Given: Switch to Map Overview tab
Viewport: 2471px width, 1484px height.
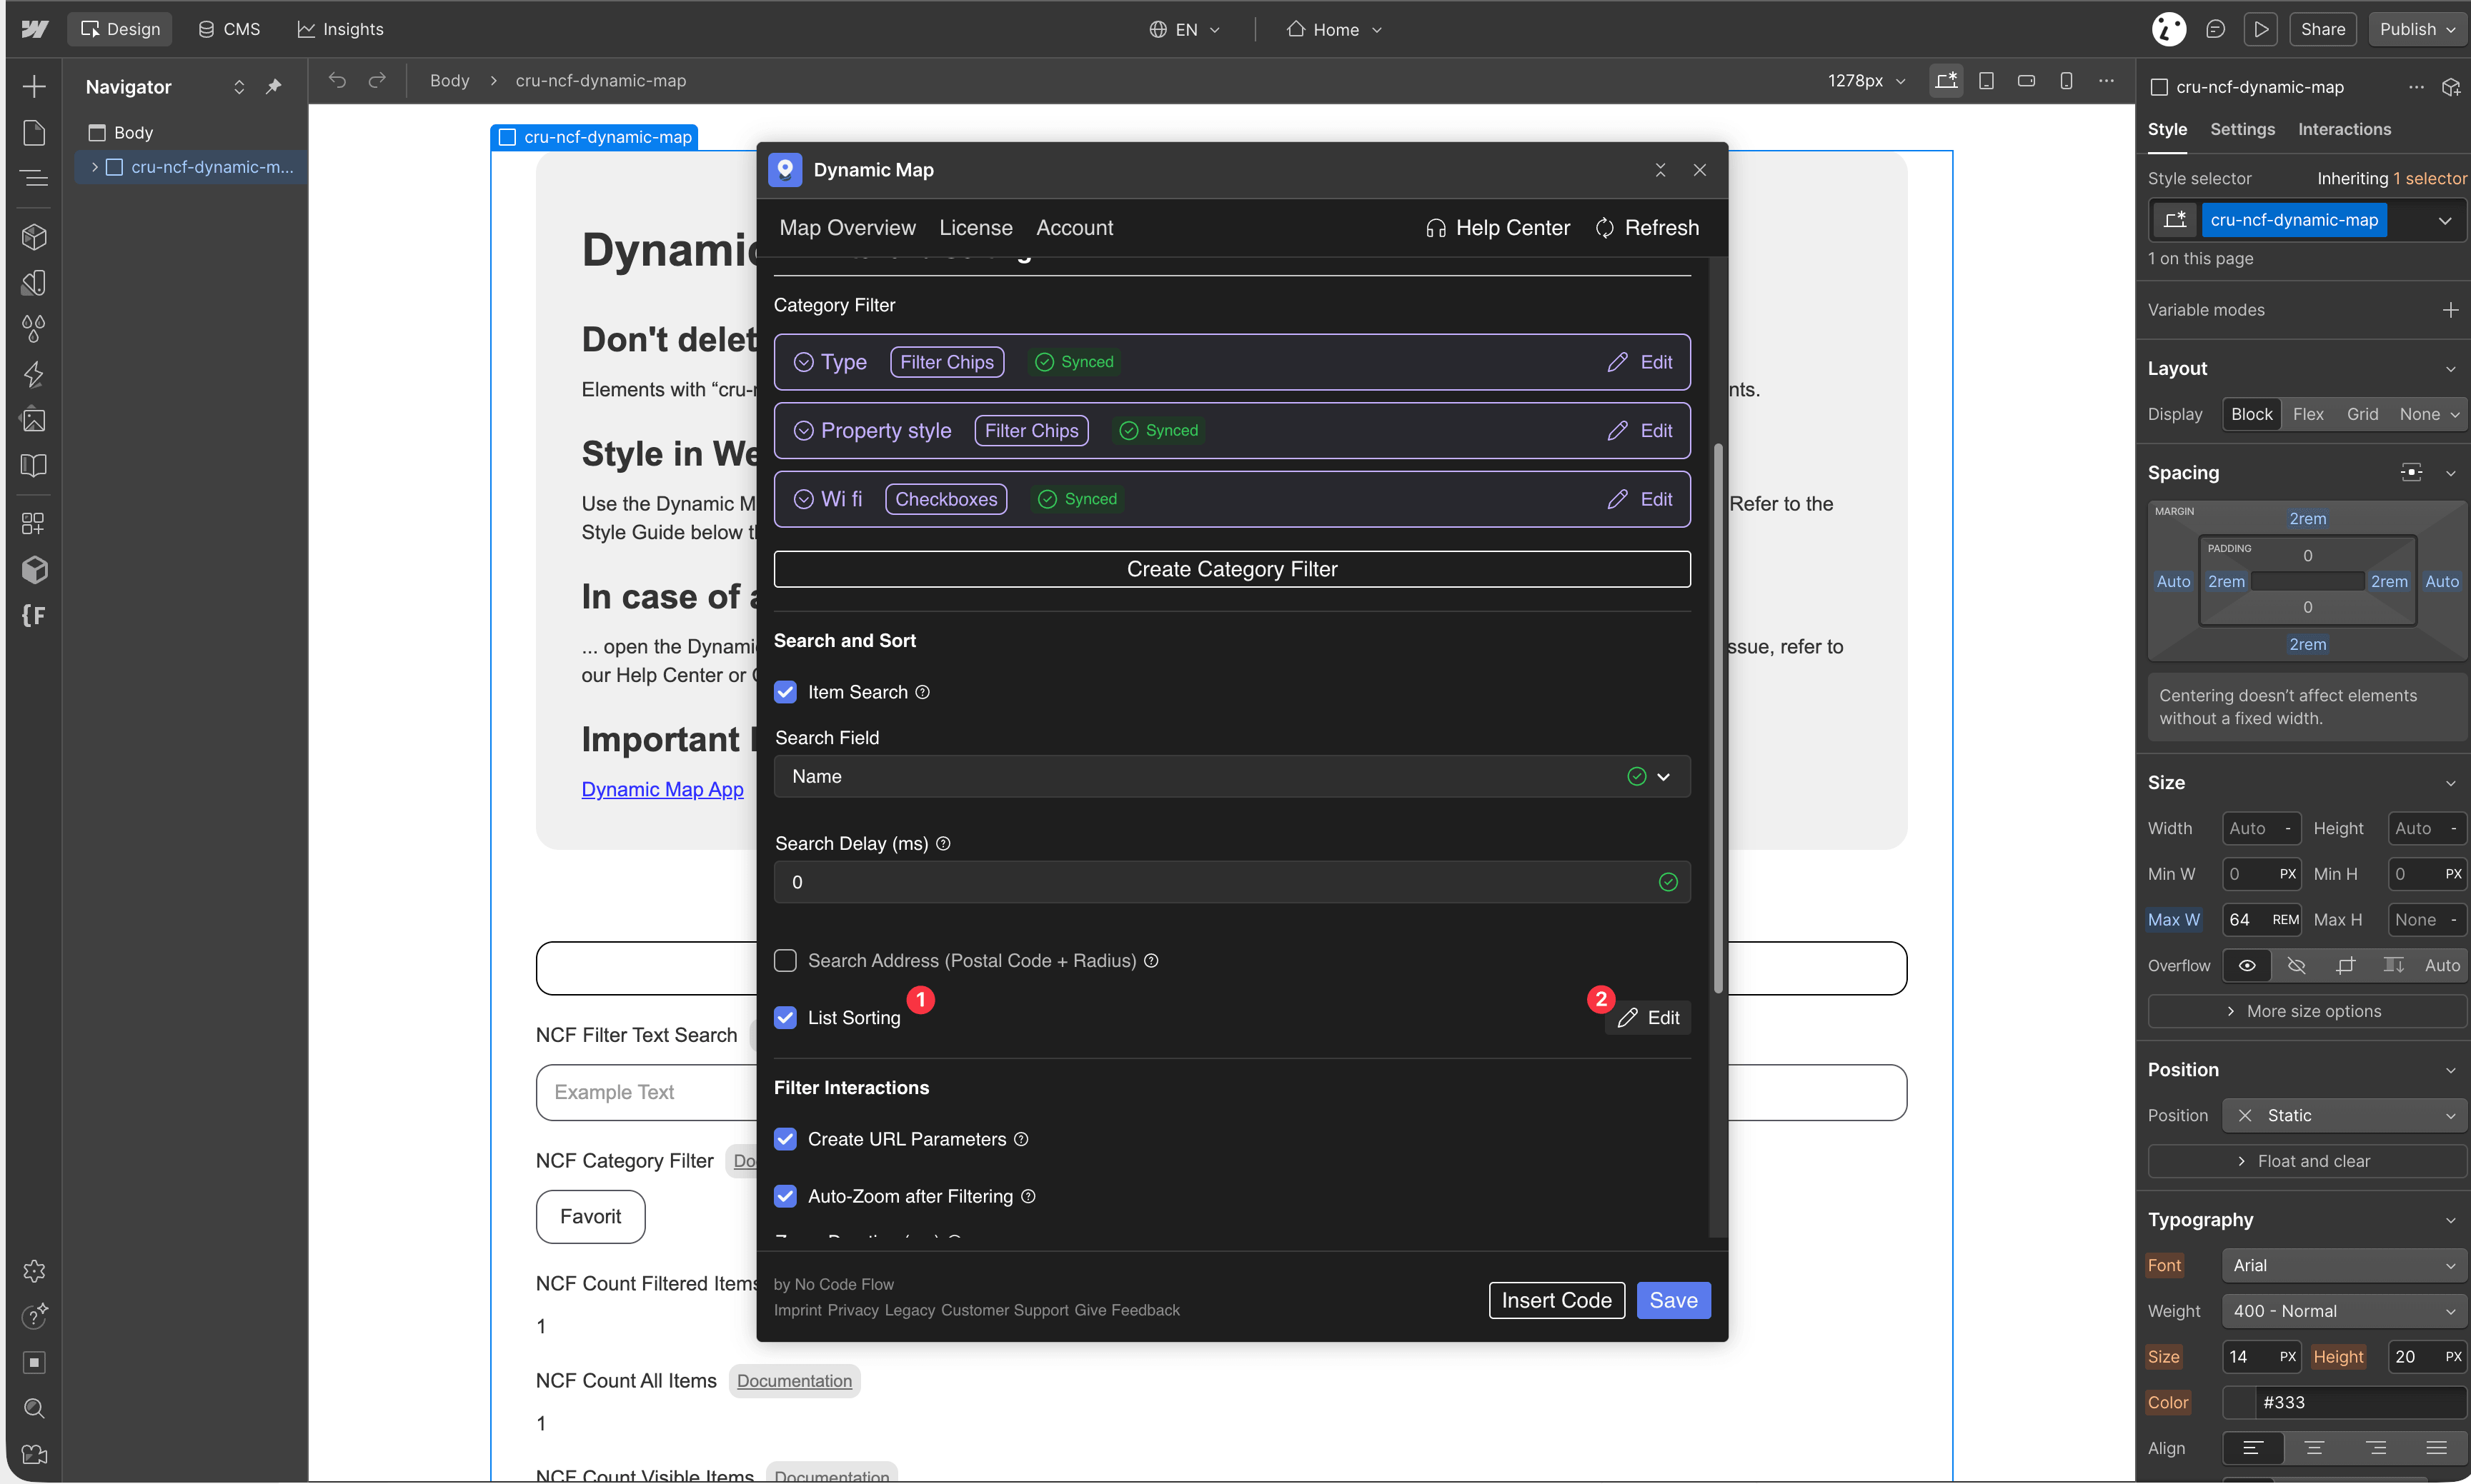Looking at the screenshot, I should pyautogui.click(x=847, y=228).
